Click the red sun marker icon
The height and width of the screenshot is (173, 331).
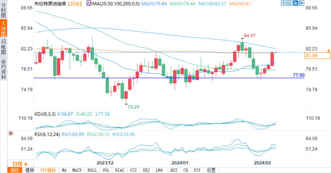[11, 133]
